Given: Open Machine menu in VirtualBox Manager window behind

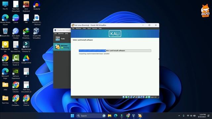Looking at the screenshot, I should click(x=61, y=33).
